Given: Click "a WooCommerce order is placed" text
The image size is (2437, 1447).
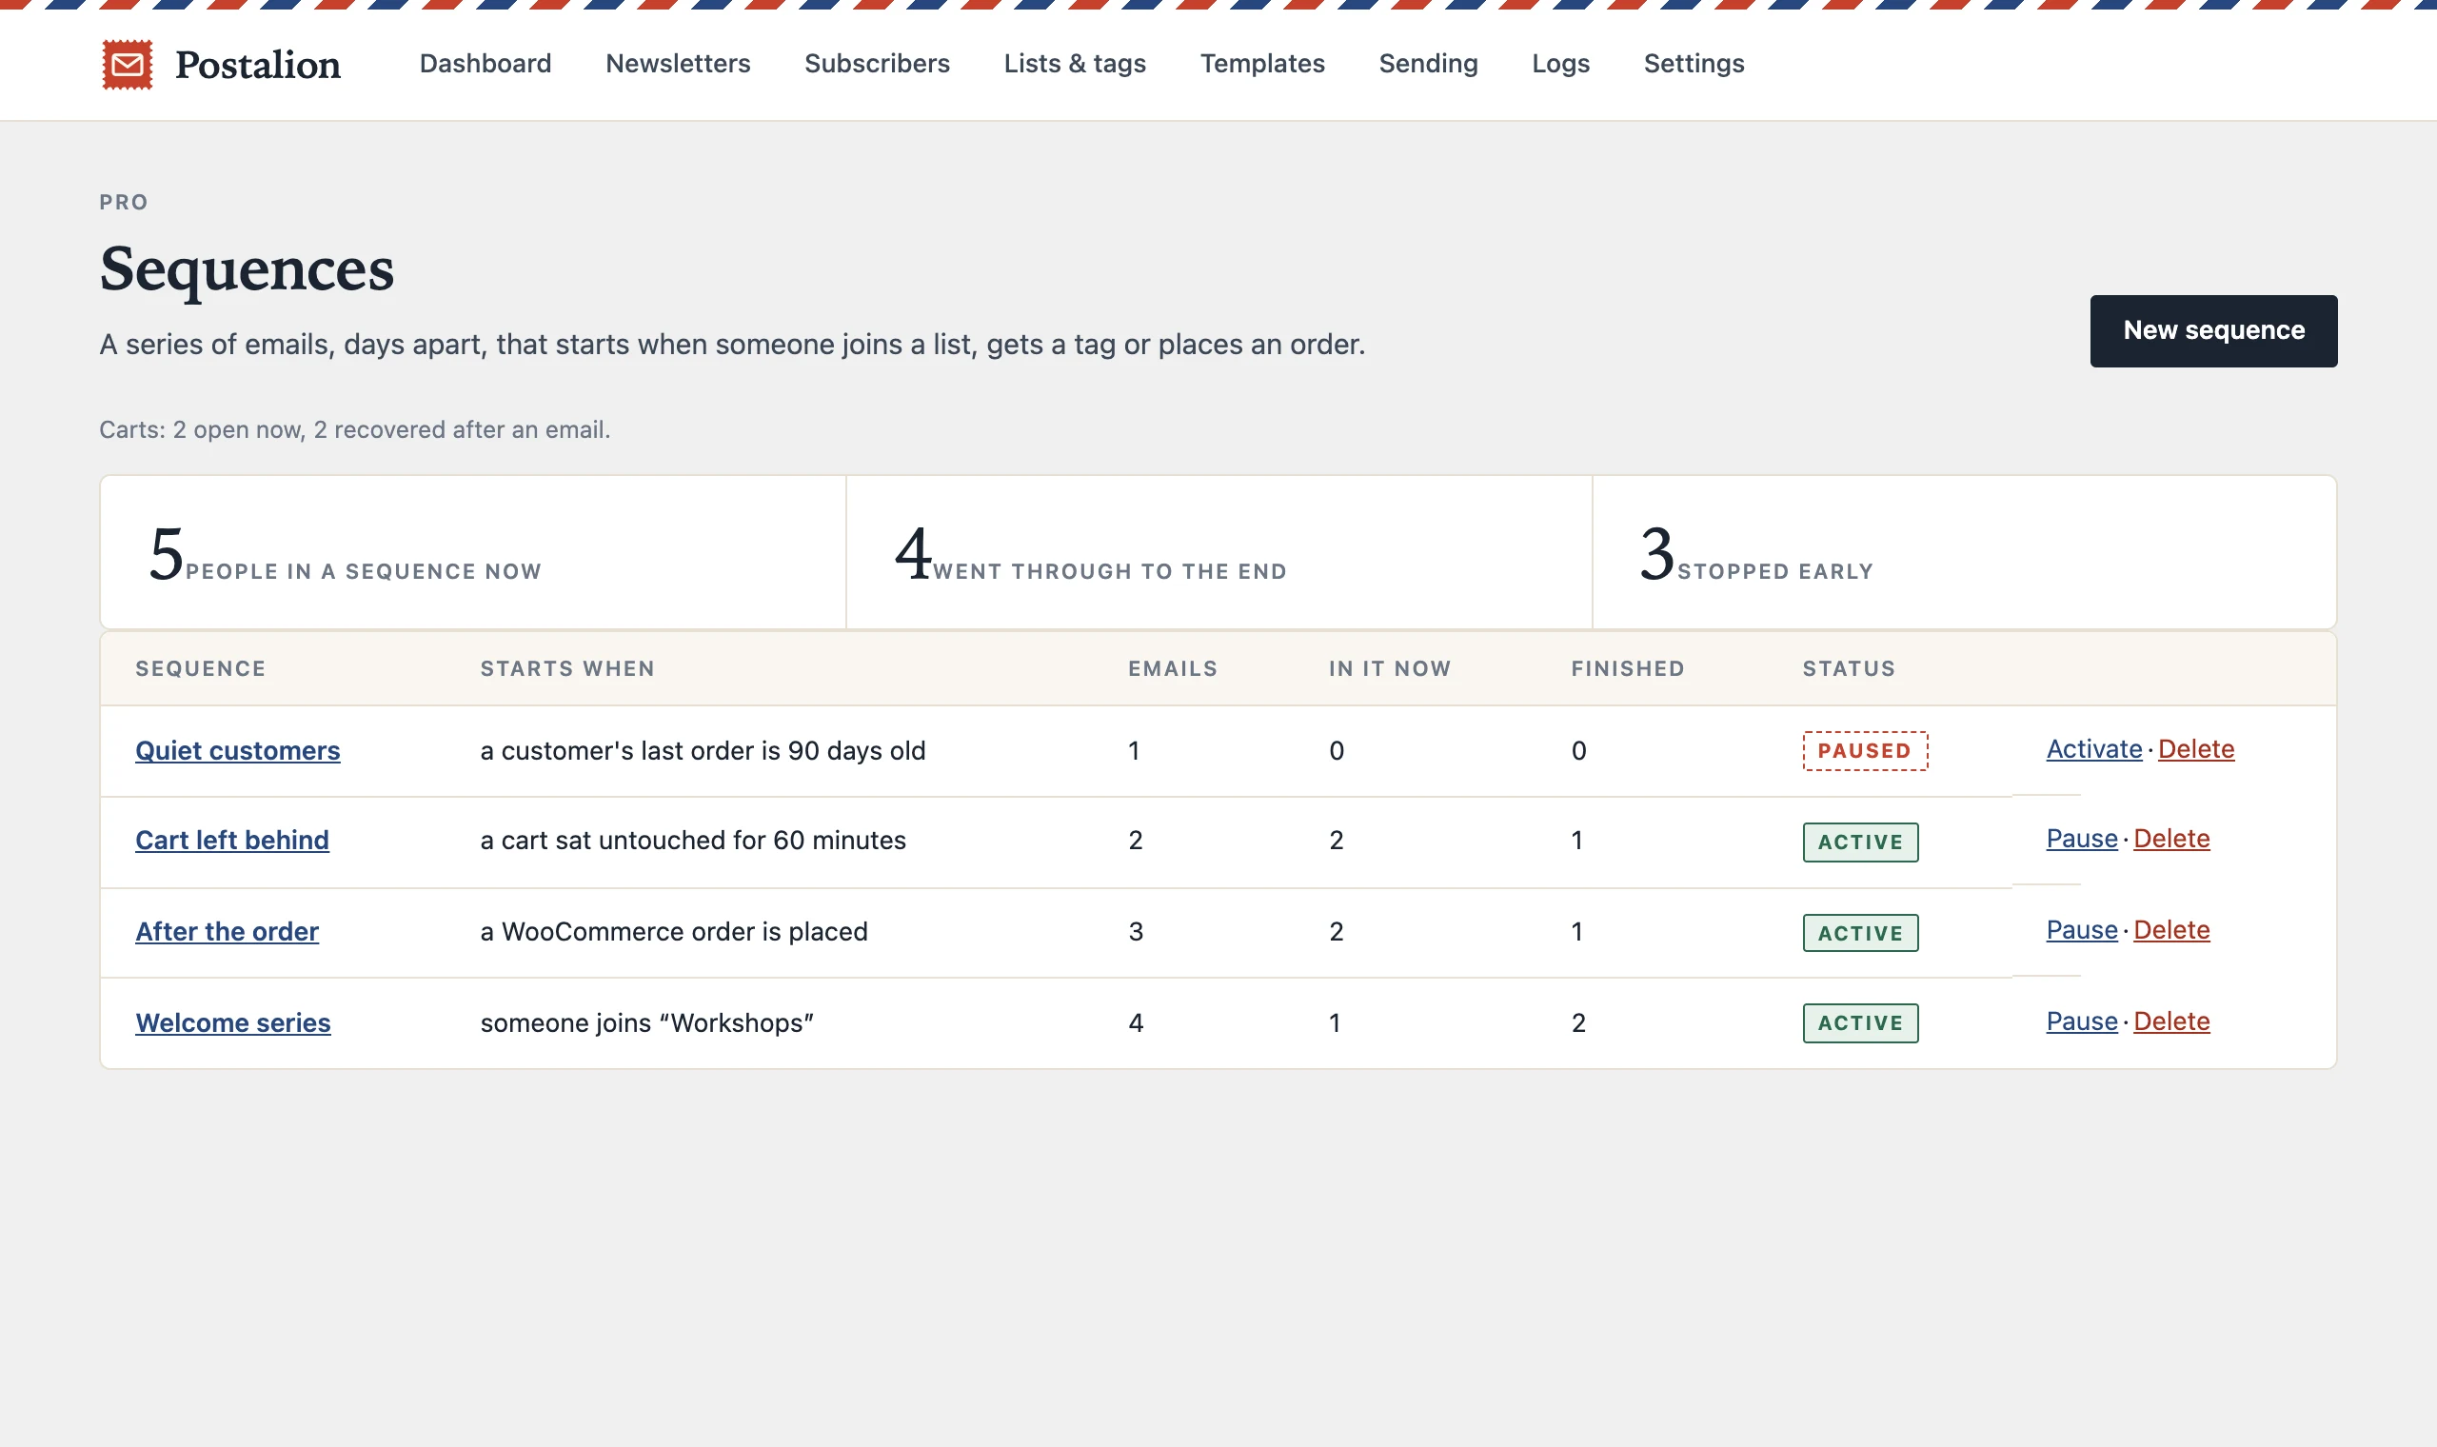Looking at the screenshot, I should click(674, 931).
